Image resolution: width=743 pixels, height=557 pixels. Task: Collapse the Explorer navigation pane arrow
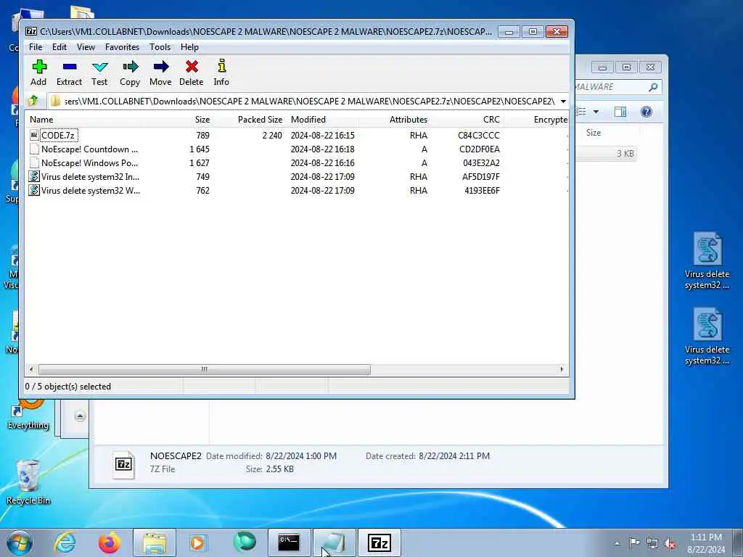pyautogui.click(x=80, y=416)
